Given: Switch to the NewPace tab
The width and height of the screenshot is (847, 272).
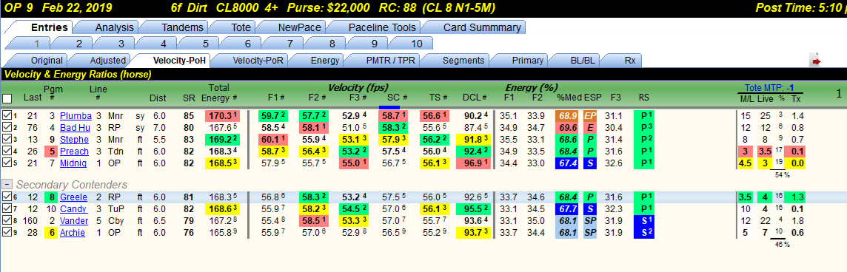Looking at the screenshot, I should (x=299, y=27).
